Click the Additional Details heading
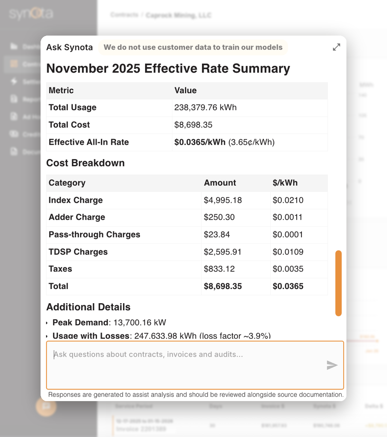Viewport: 387px width, 437px height. pos(88,307)
